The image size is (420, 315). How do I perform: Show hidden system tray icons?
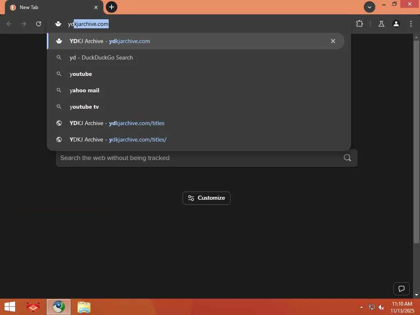point(361,307)
